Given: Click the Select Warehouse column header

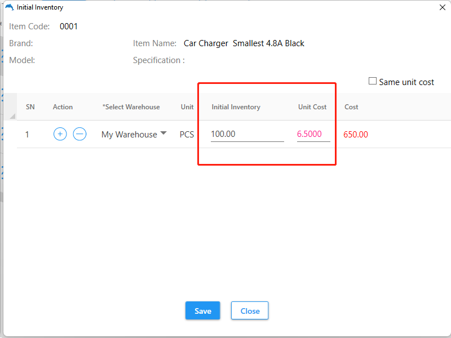Looking at the screenshot, I should (131, 107).
